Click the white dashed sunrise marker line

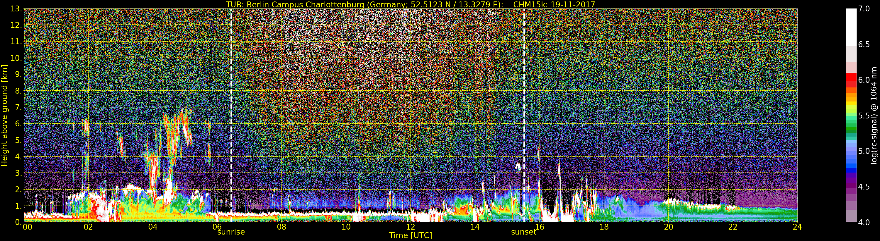231,102
